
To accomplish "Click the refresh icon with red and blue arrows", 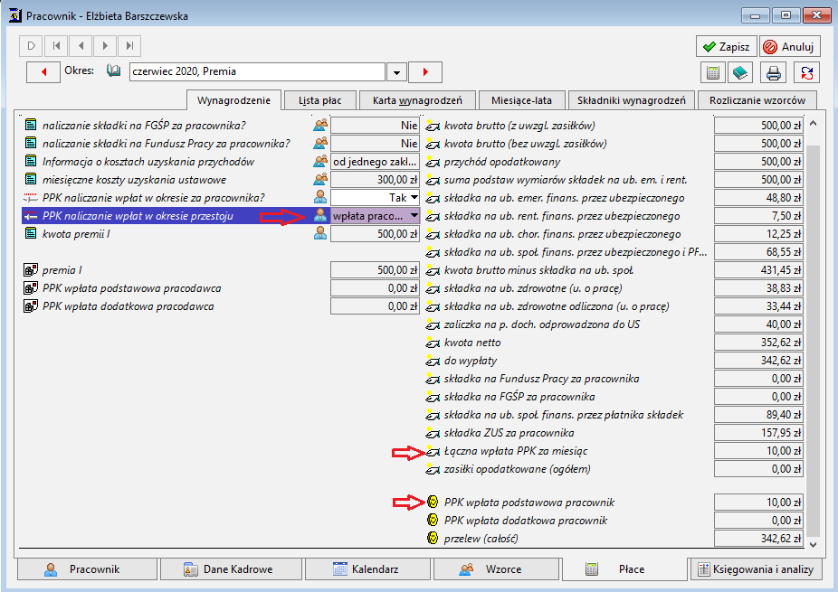I will [x=806, y=72].
